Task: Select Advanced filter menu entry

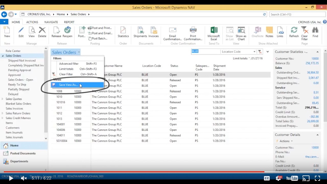Action: click(x=78, y=64)
